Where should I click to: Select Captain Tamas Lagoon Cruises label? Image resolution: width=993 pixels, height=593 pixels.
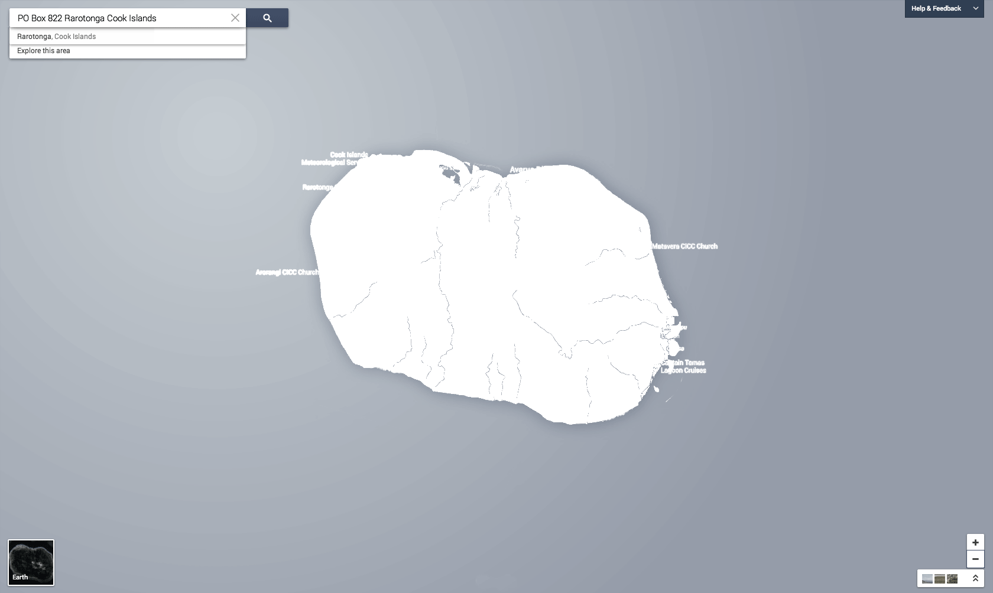(684, 367)
